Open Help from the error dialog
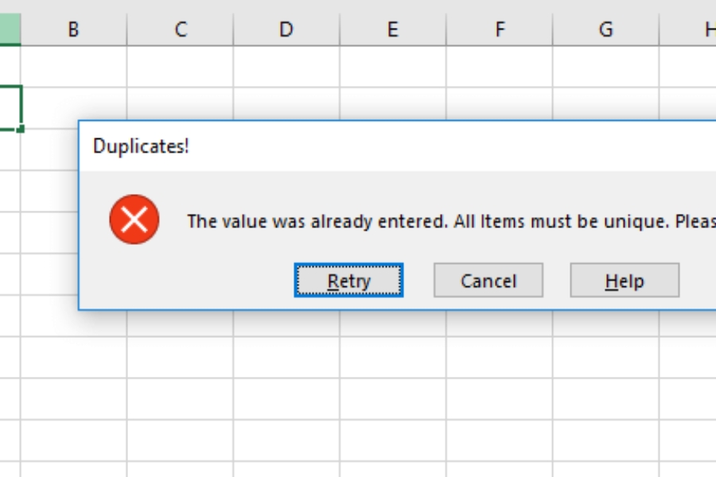The height and width of the screenshot is (477, 716). (x=625, y=280)
